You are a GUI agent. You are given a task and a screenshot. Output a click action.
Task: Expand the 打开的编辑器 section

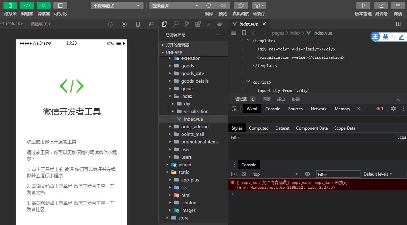pos(194,45)
